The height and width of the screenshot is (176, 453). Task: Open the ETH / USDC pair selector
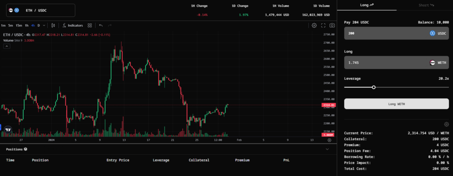point(41,11)
